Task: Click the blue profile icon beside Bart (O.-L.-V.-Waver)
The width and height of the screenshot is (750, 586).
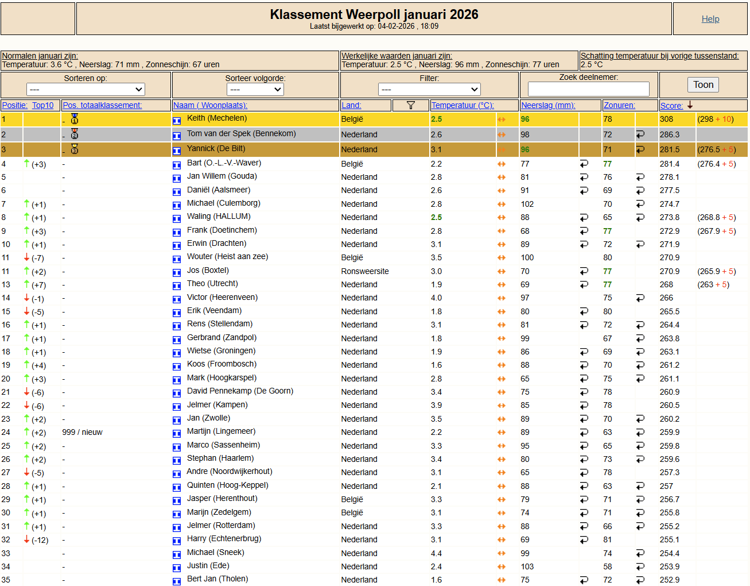Action: 177,164
